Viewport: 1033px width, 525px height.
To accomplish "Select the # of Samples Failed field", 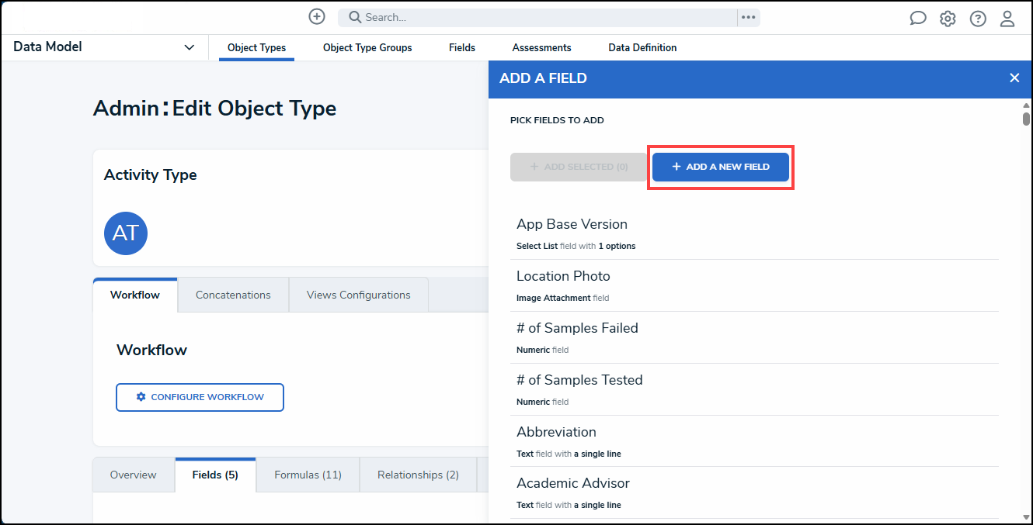I will pos(754,337).
